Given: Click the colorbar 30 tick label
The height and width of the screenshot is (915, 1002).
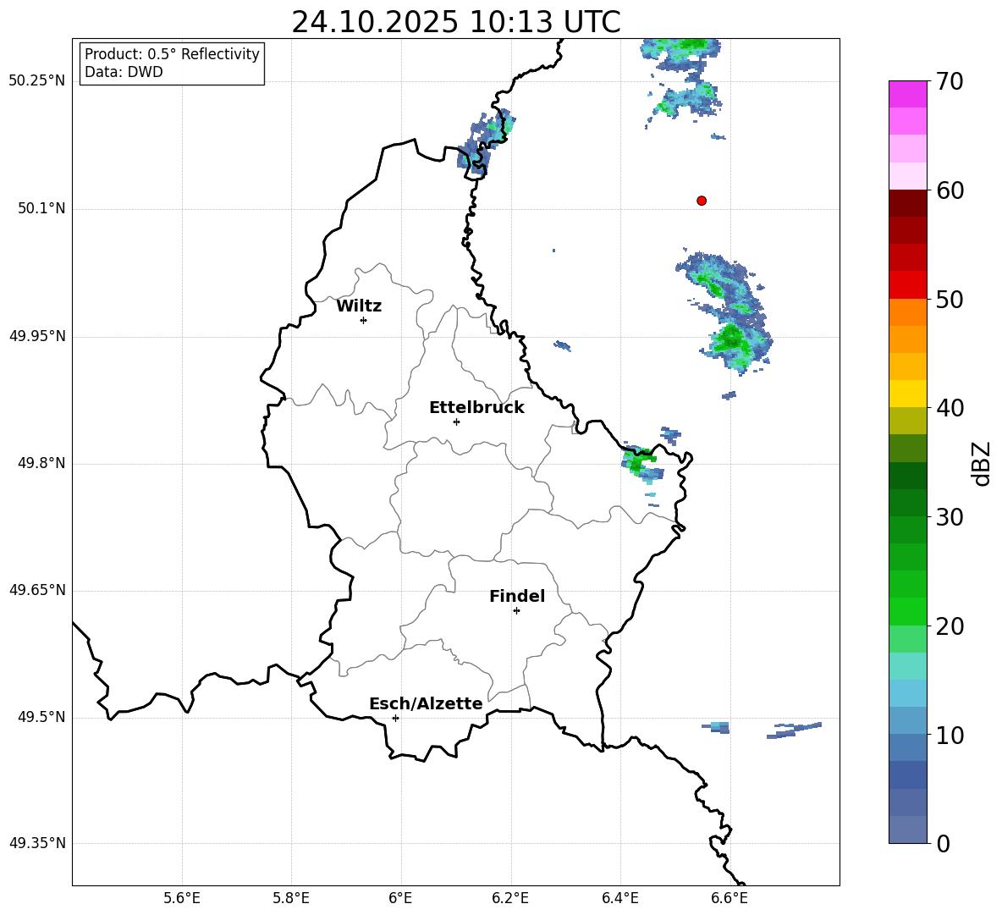Looking at the screenshot, I should click(950, 517).
